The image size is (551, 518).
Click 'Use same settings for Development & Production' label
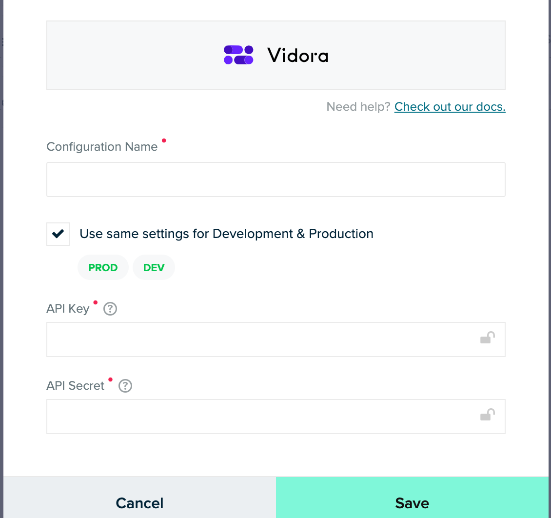tap(226, 234)
